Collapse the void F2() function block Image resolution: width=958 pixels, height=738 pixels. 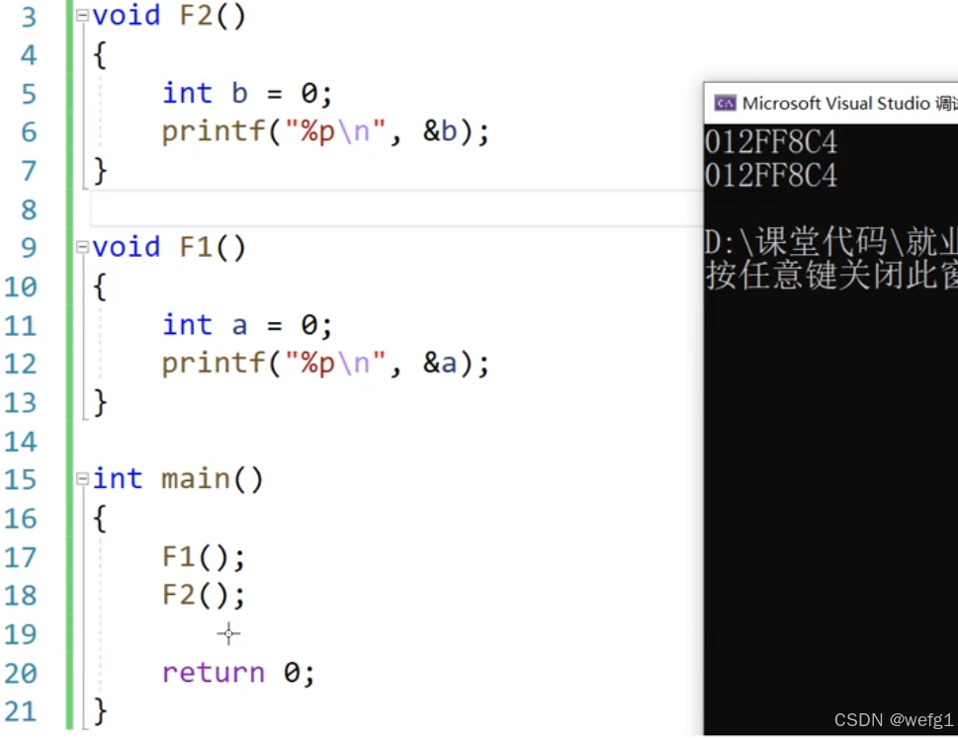(x=82, y=15)
